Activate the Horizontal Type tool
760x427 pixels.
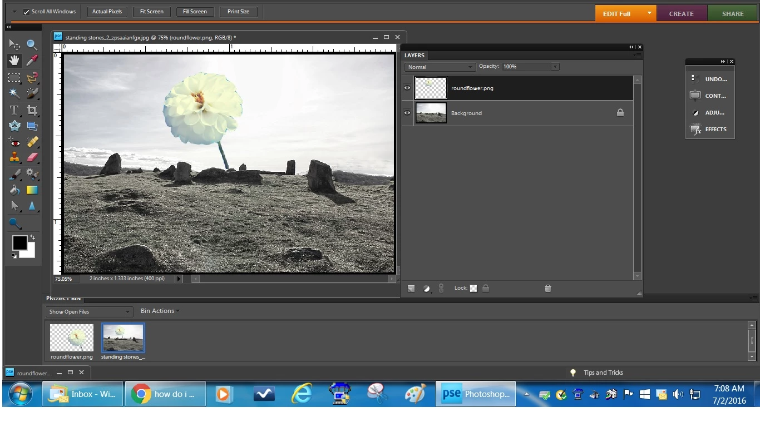coord(14,110)
